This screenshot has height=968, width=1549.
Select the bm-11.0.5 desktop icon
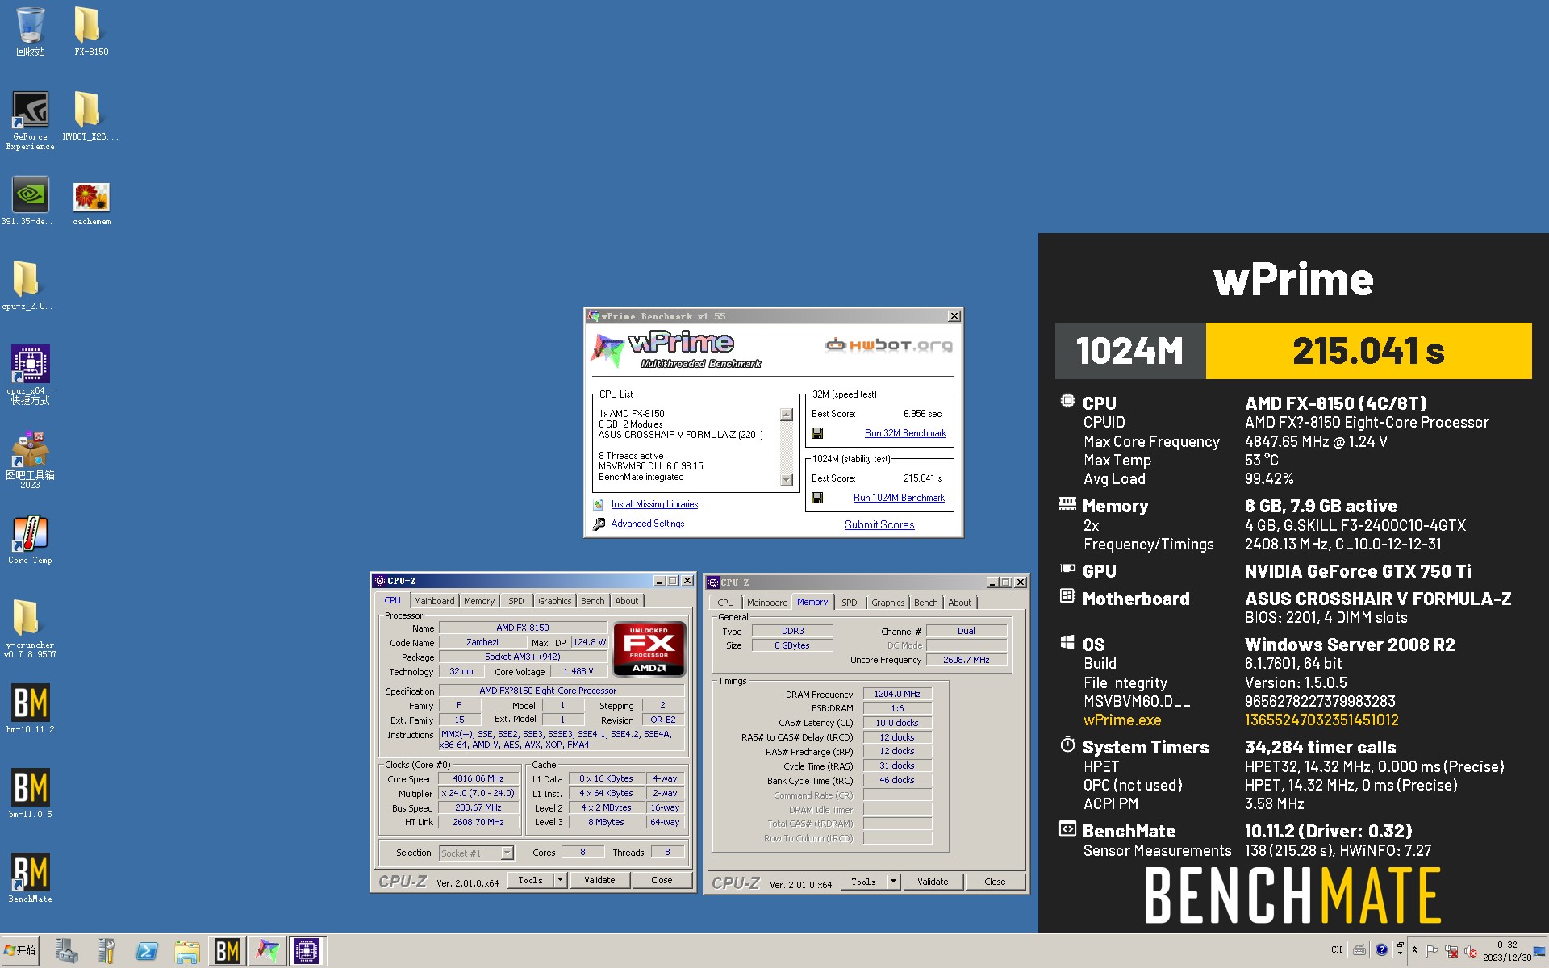tap(31, 794)
